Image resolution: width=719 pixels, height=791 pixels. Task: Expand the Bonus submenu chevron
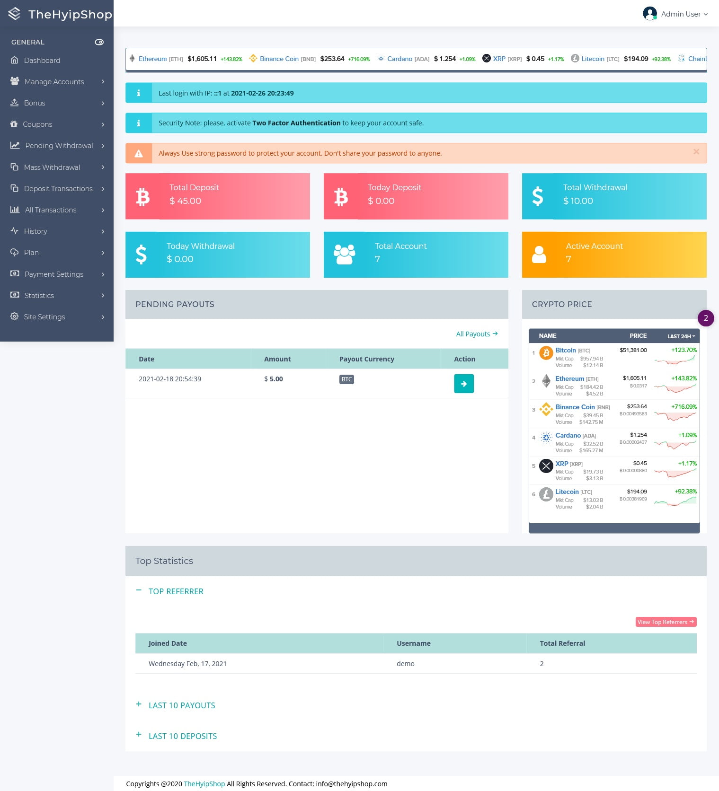[103, 103]
